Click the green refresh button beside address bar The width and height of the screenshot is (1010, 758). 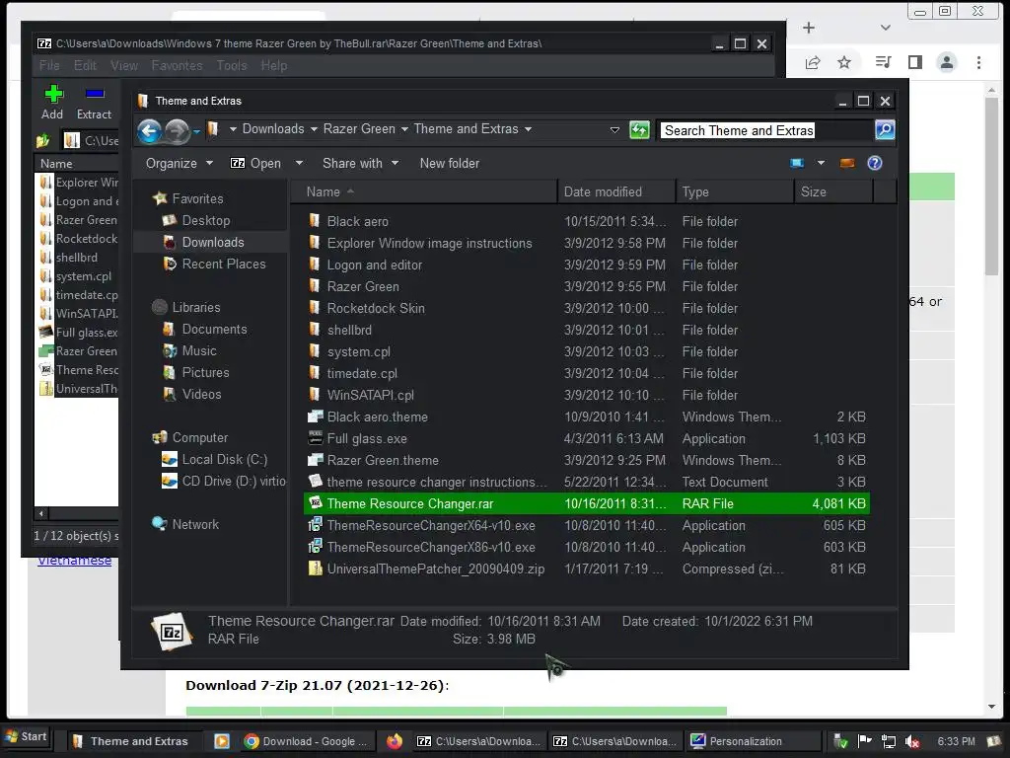pos(639,130)
